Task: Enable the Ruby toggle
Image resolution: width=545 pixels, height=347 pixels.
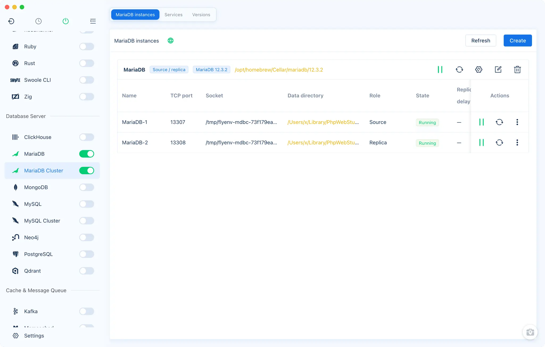Action: [86, 46]
